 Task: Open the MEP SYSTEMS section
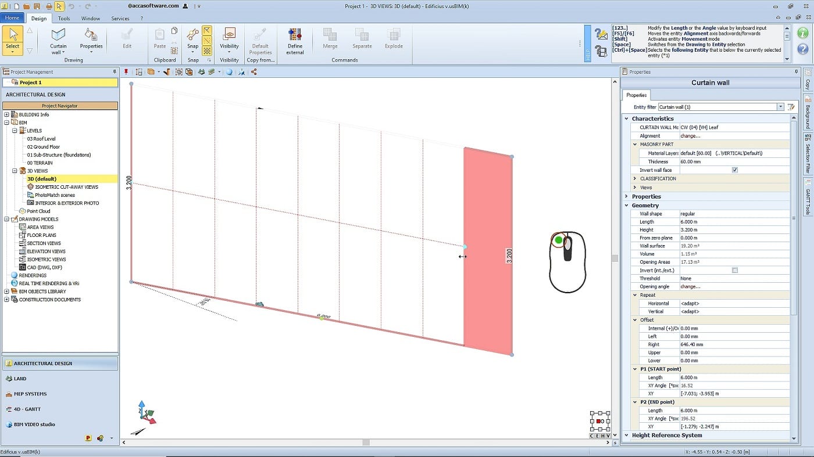[x=60, y=394]
